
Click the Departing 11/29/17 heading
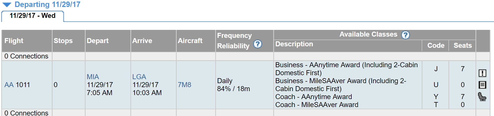(x=48, y=4)
